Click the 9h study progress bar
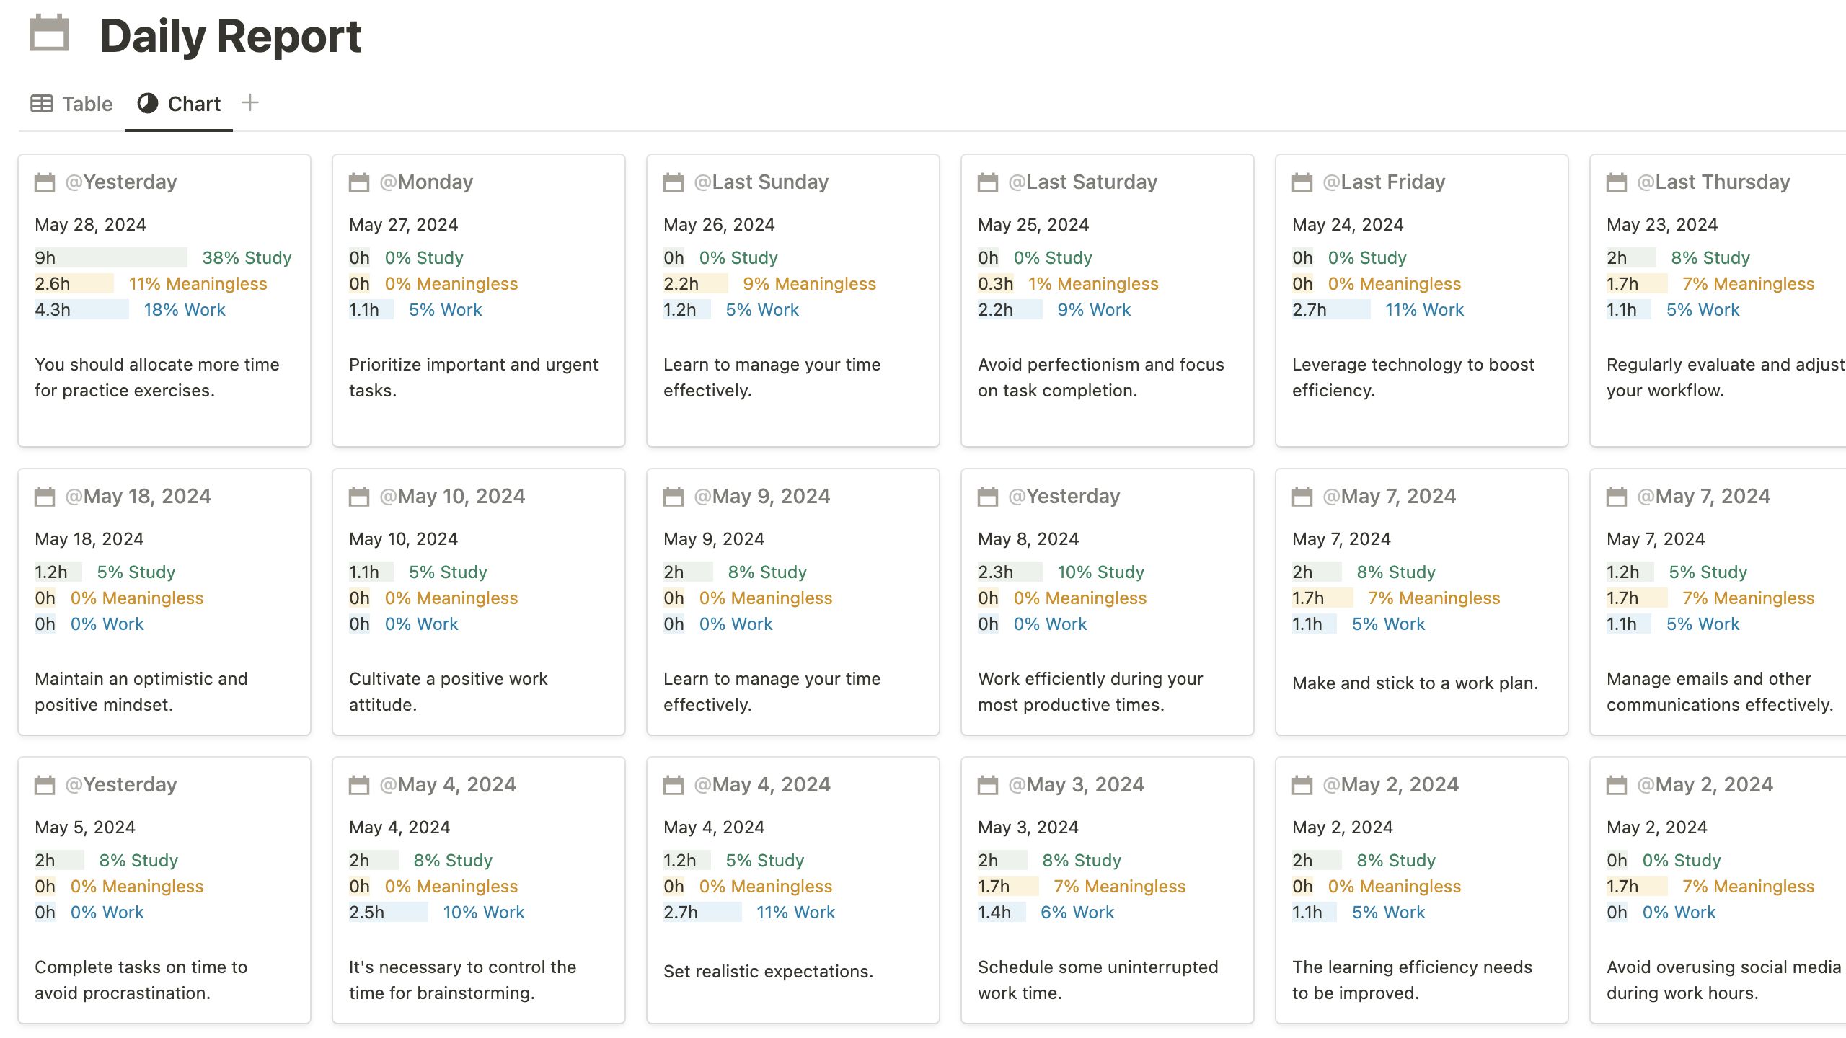1846x1038 pixels. pos(111,257)
